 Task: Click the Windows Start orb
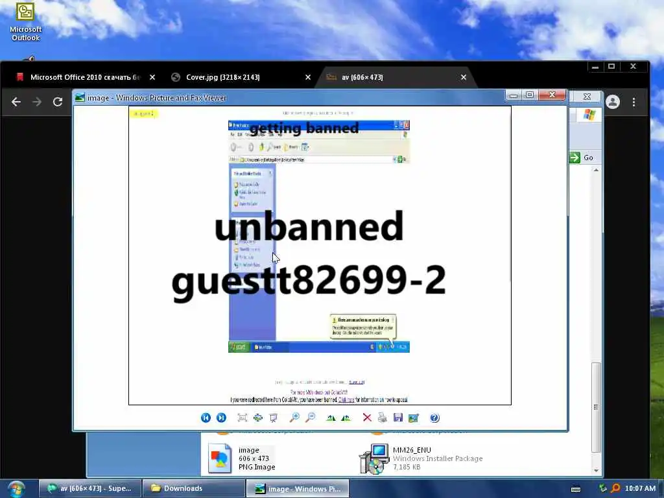[x=16, y=489]
